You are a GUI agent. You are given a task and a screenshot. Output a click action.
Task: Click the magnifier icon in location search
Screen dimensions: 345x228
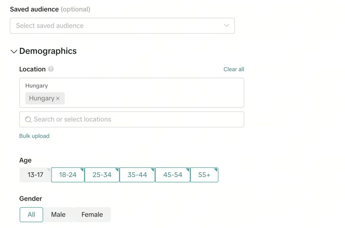click(28, 119)
